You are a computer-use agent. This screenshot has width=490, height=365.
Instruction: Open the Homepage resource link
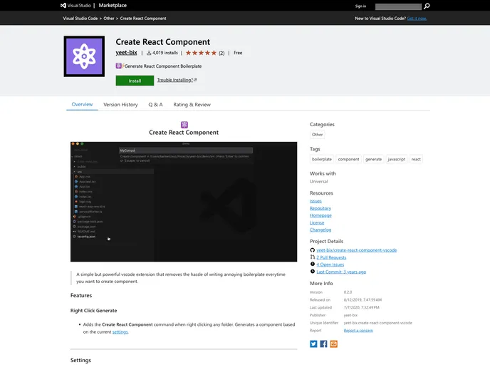[320, 215]
